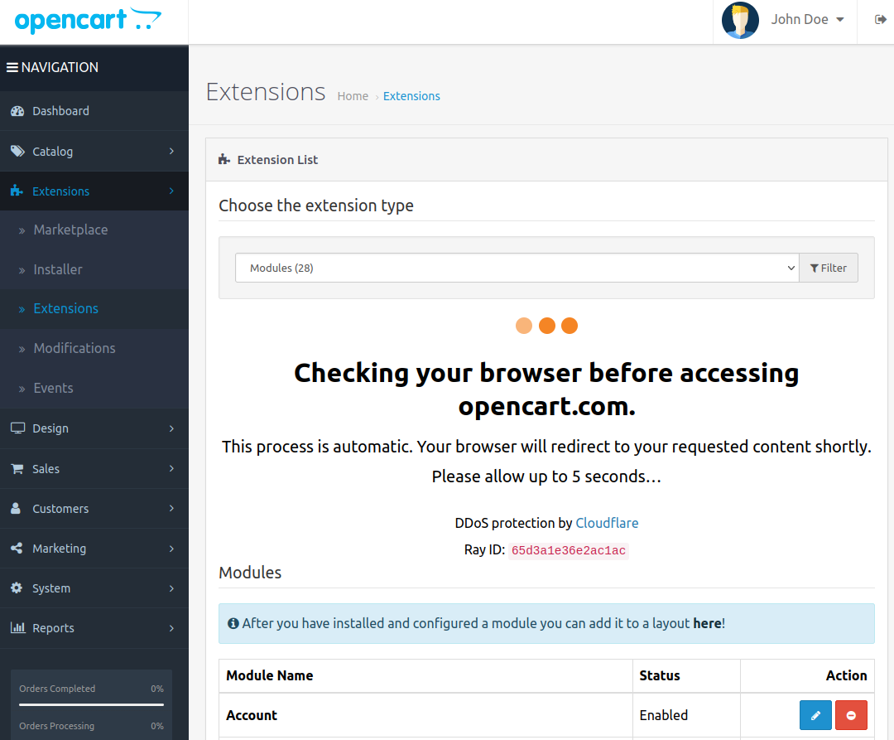The image size is (894, 740).
Task: Click the Orders Completed label
Action: pos(57,689)
